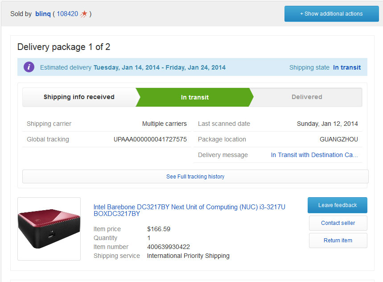Open the 108420 feedback score link

(67, 14)
